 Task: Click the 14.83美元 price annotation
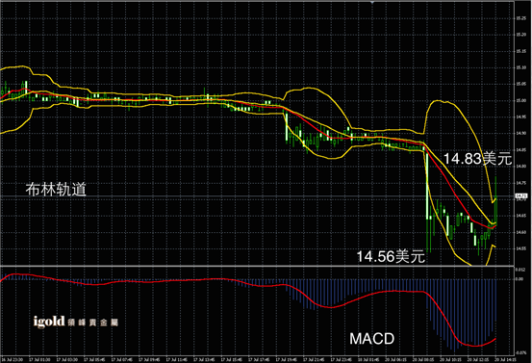pyautogui.click(x=477, y=159)
